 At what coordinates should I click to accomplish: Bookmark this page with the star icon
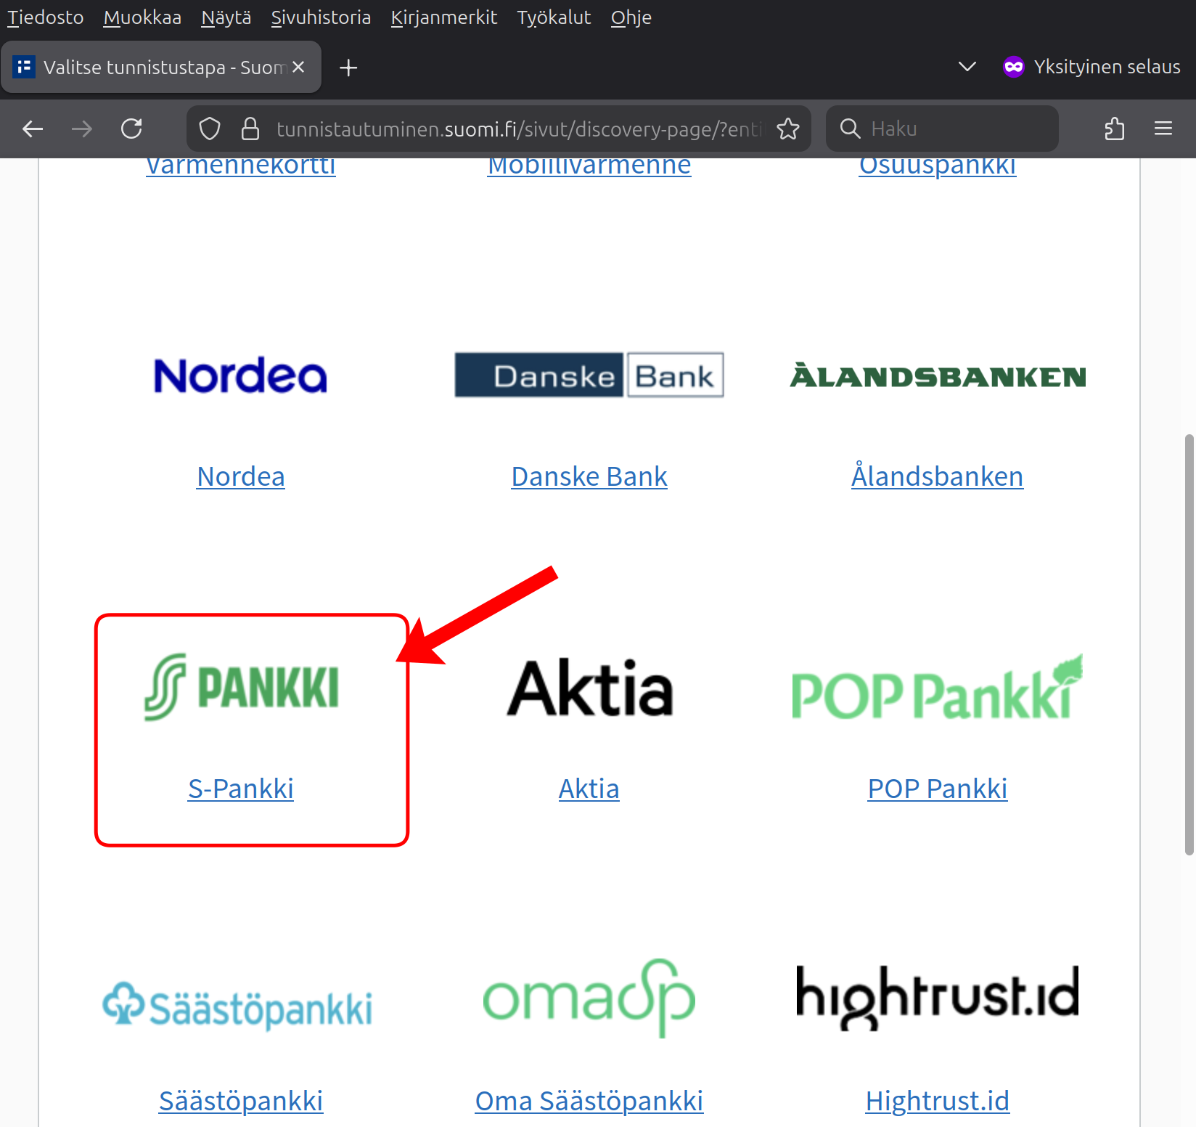787,129
